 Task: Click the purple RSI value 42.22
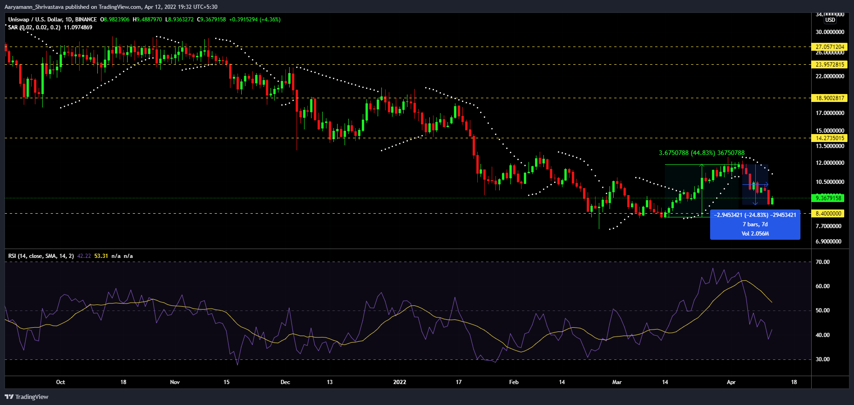(x=84, y=256)
